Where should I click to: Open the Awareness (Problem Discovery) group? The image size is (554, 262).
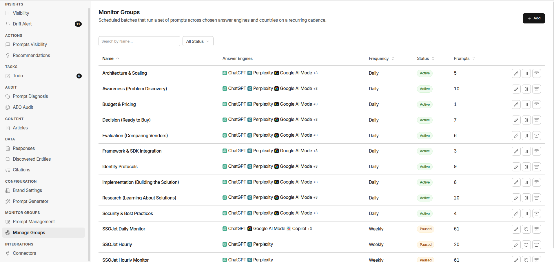(134, 89)
